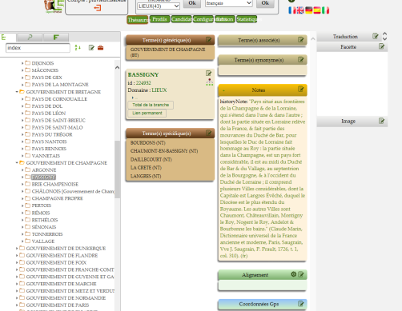Switch to the Profils tab
Screen dimensions: 402x311
(159, 19)
